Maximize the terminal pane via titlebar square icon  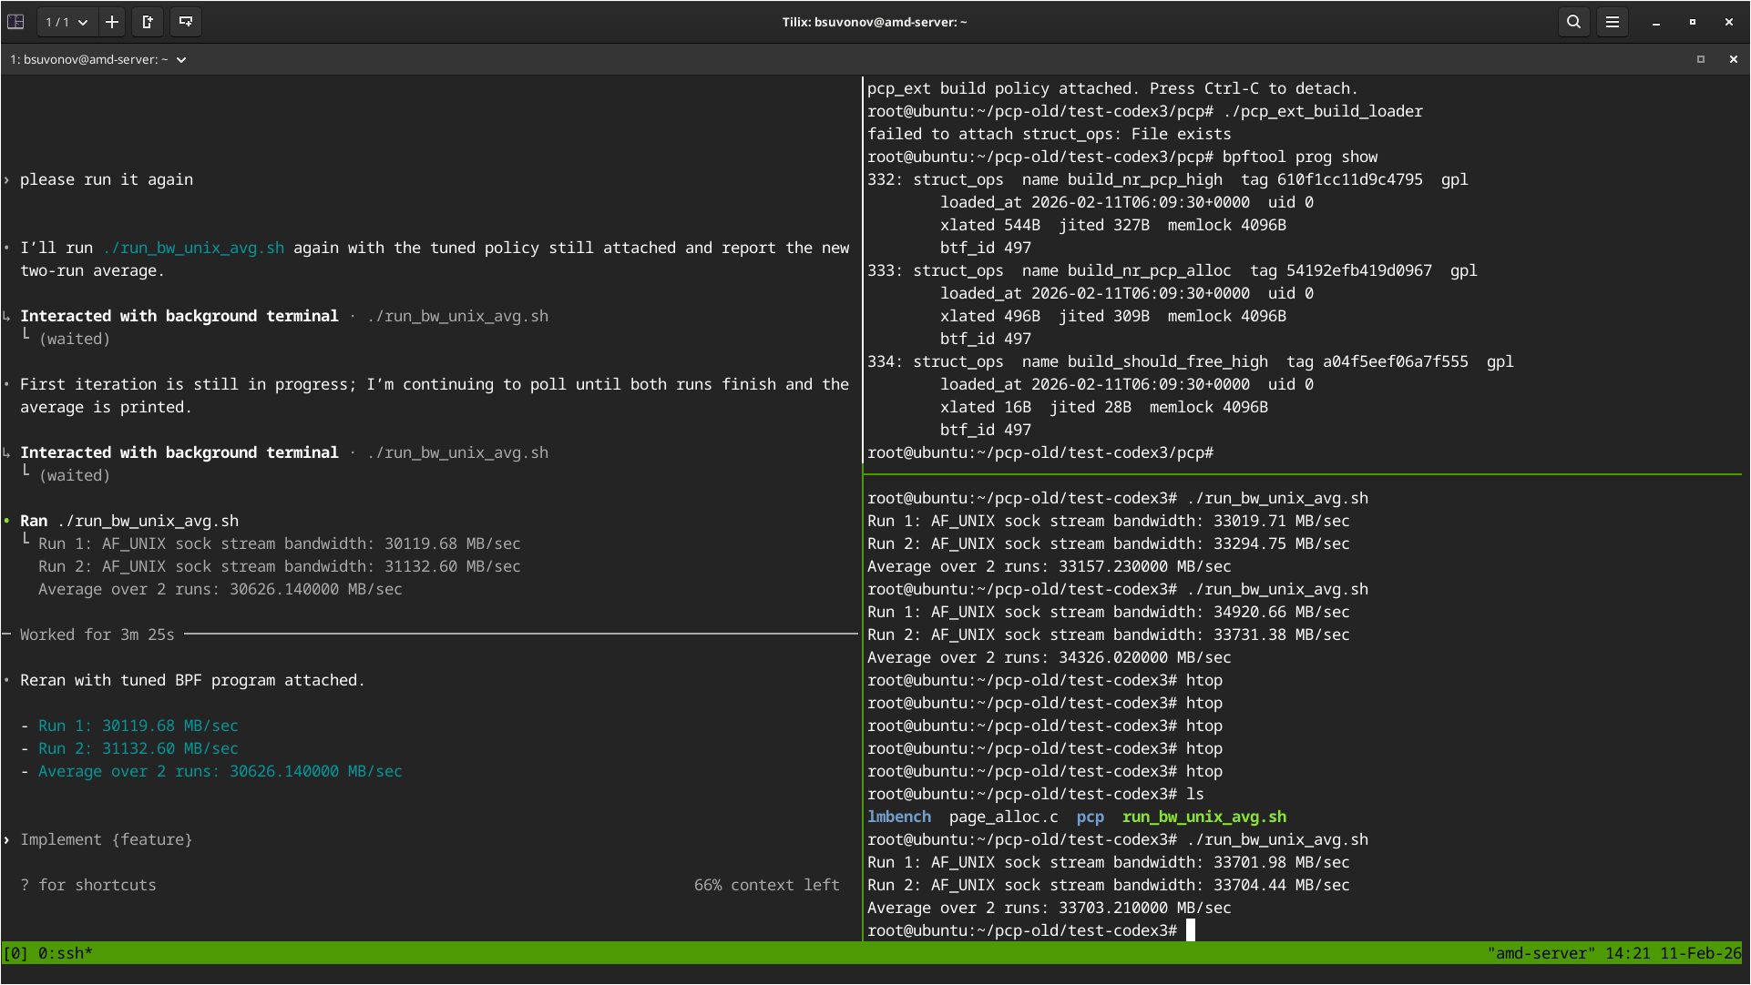point(1700,59)
